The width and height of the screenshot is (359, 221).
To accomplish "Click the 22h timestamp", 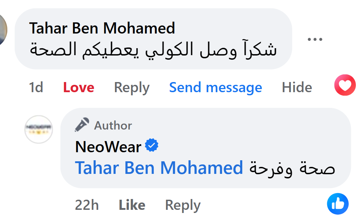I will (x=87, y=205).
